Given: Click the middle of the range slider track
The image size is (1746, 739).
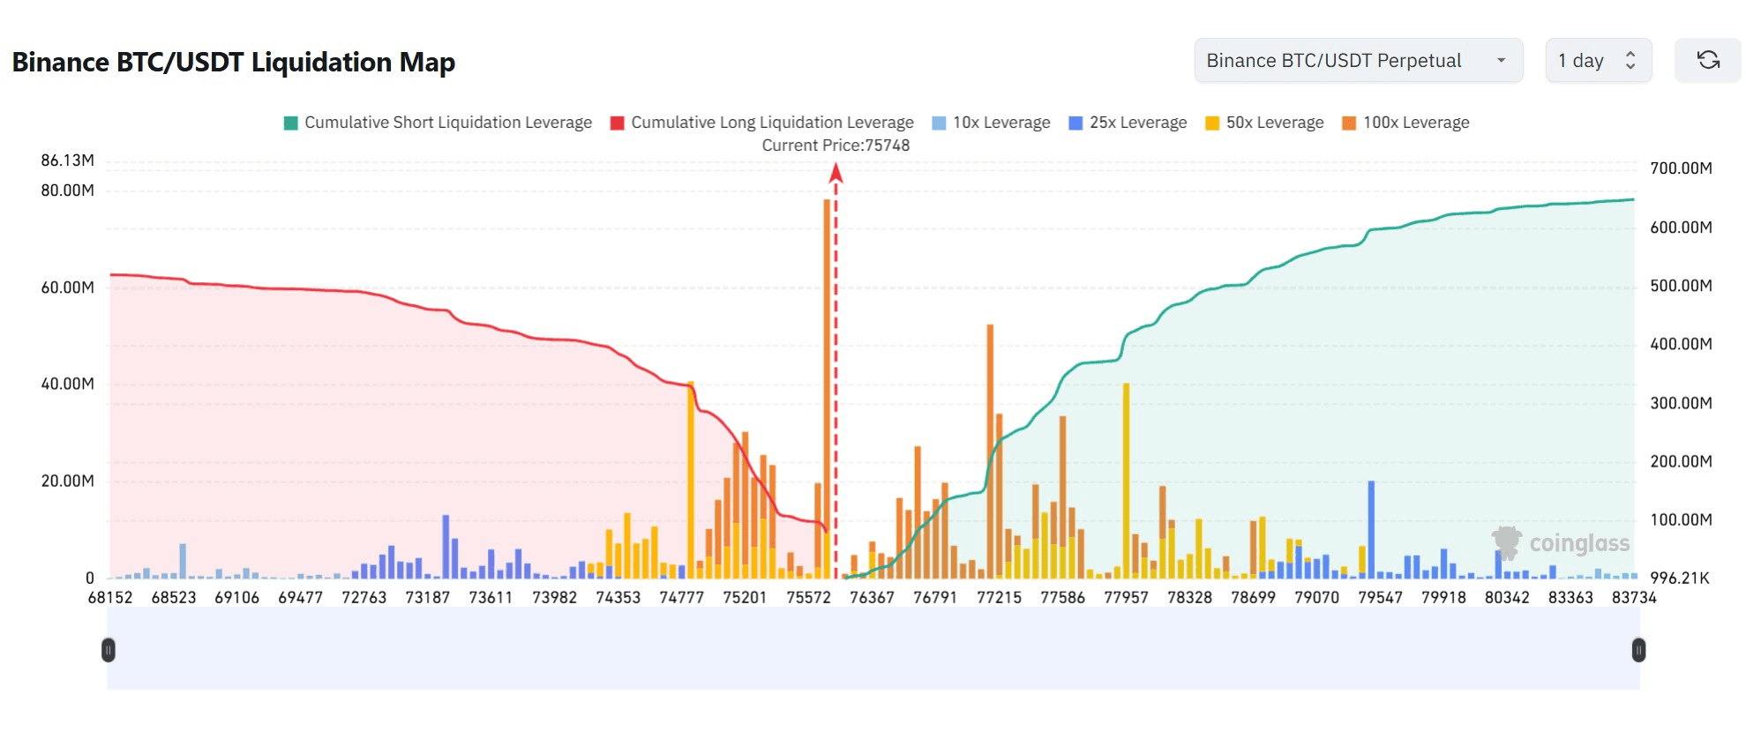Looking at the screenshot, I should (873, 650).
